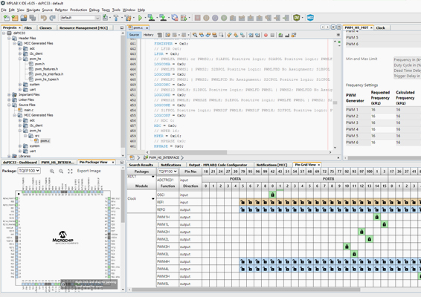
Task: Click Make and Program Device icon
Action: click(151, 18)
